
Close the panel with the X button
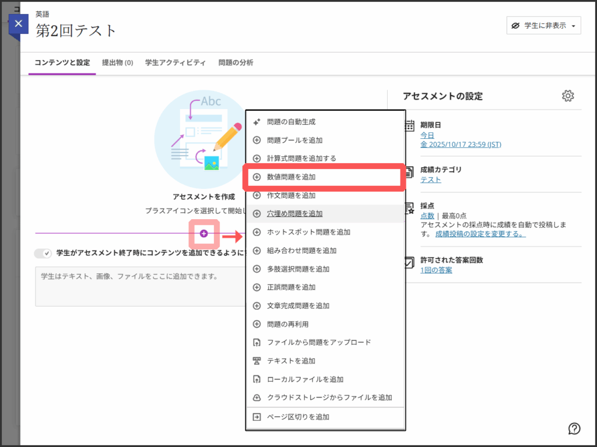tap(19, 24)
